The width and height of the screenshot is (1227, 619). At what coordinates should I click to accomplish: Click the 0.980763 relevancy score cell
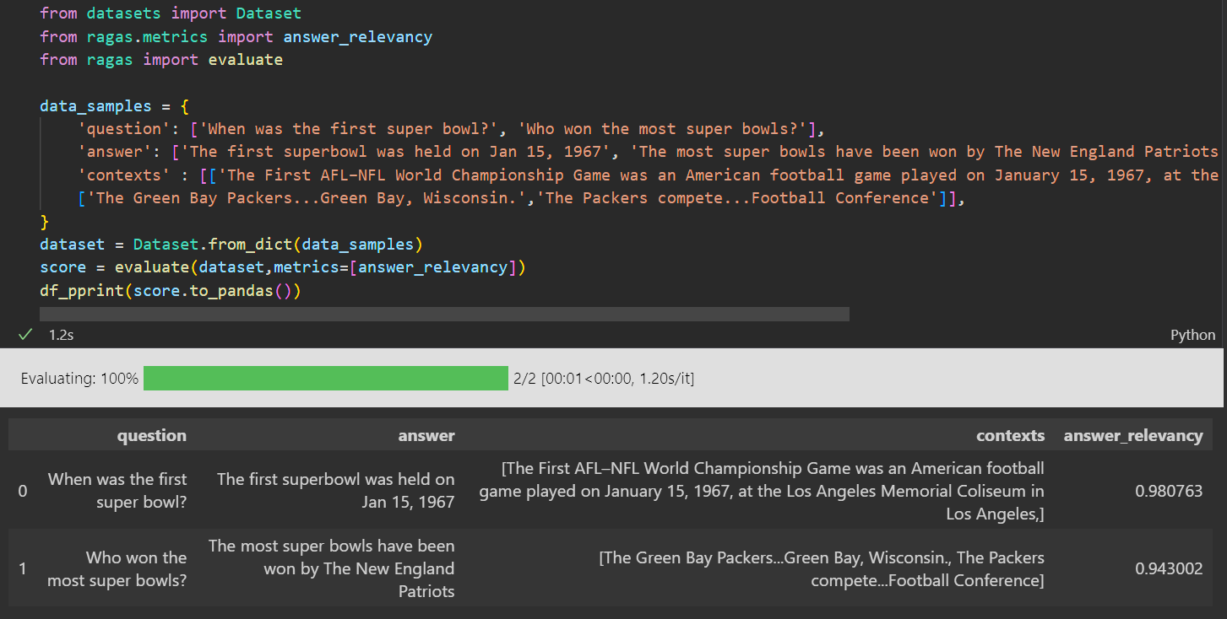coord(1169,491)
